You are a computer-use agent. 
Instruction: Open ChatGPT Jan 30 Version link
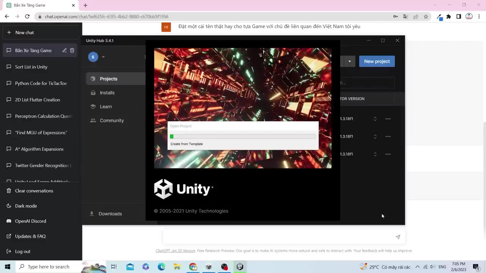pyautogui.click(x=175, y=251)
